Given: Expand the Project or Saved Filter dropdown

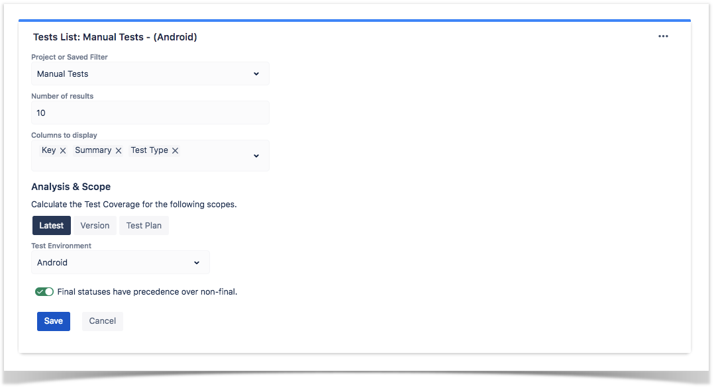Looking at the screenshot, I should coord(256,73).
